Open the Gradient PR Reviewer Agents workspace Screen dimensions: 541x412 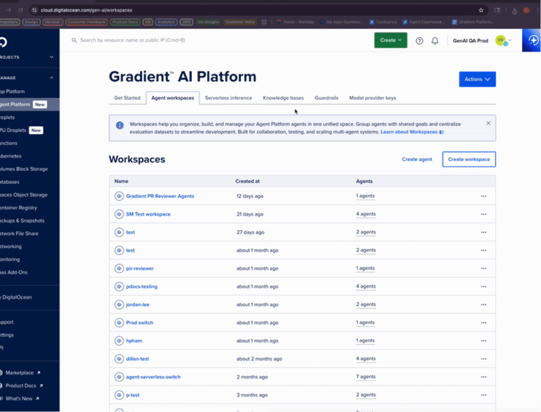pos(160,196)
